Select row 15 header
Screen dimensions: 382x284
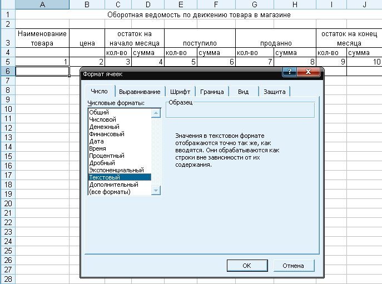[8, 156]
